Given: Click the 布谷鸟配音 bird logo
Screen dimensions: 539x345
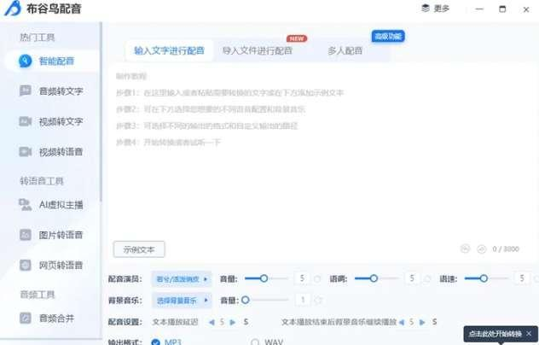Looking at the screenshot, I should coord(13,9).
